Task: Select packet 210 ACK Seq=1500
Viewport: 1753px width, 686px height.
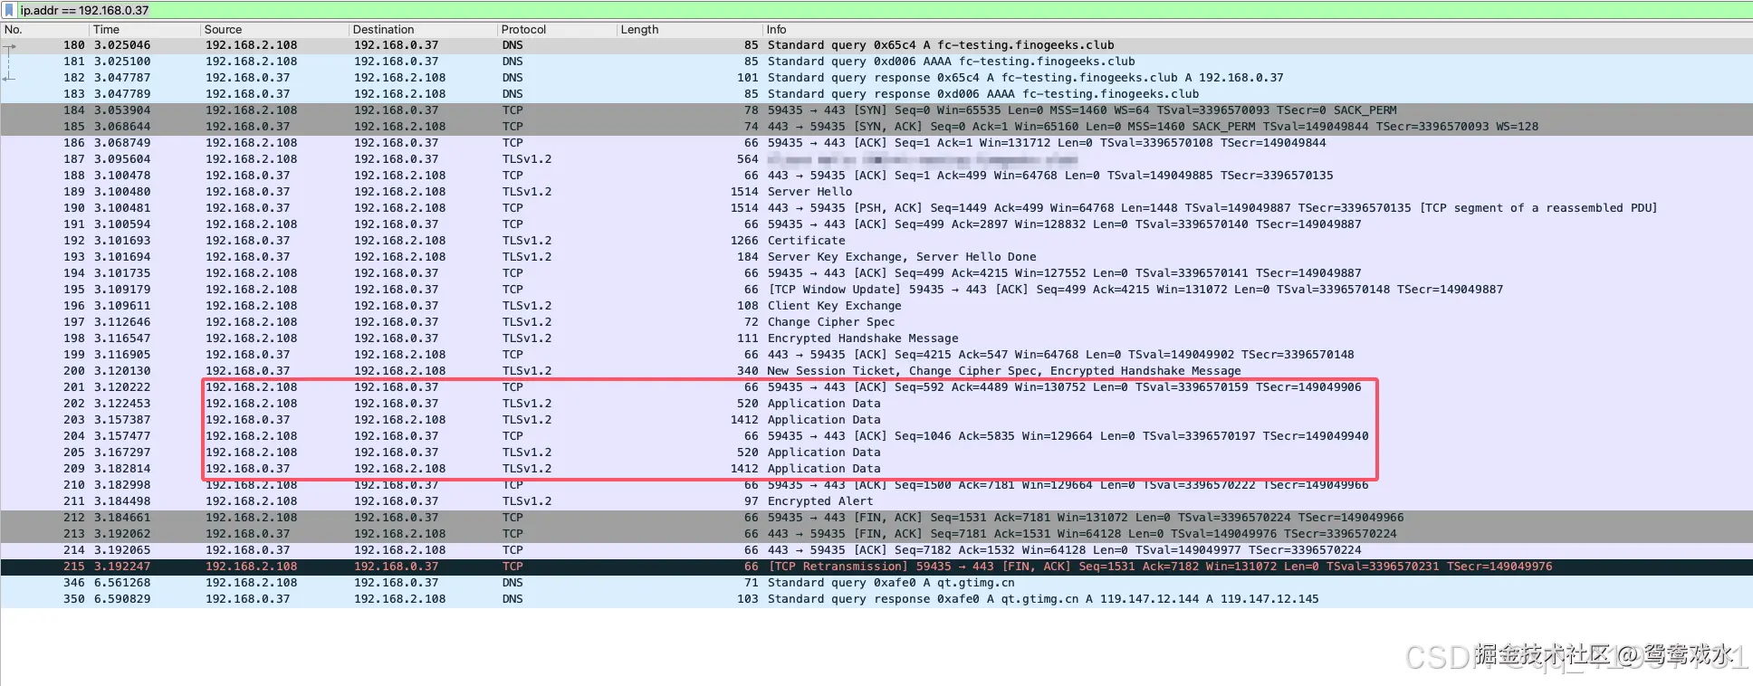Action: pyautogui.click(x=876, y=485)
